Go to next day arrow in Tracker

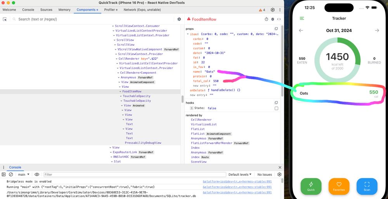(377, 30)
